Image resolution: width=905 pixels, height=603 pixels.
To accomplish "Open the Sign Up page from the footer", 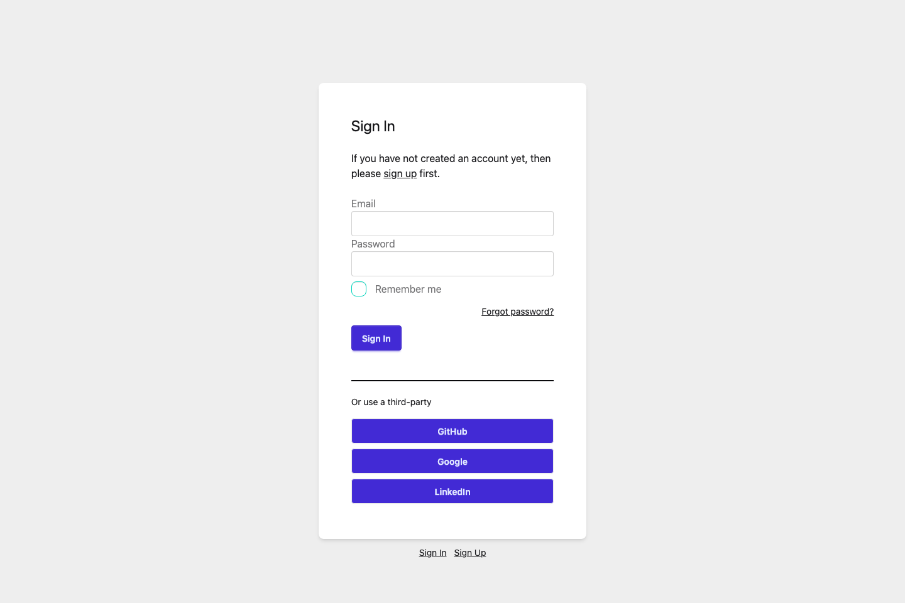I will 469,553.
